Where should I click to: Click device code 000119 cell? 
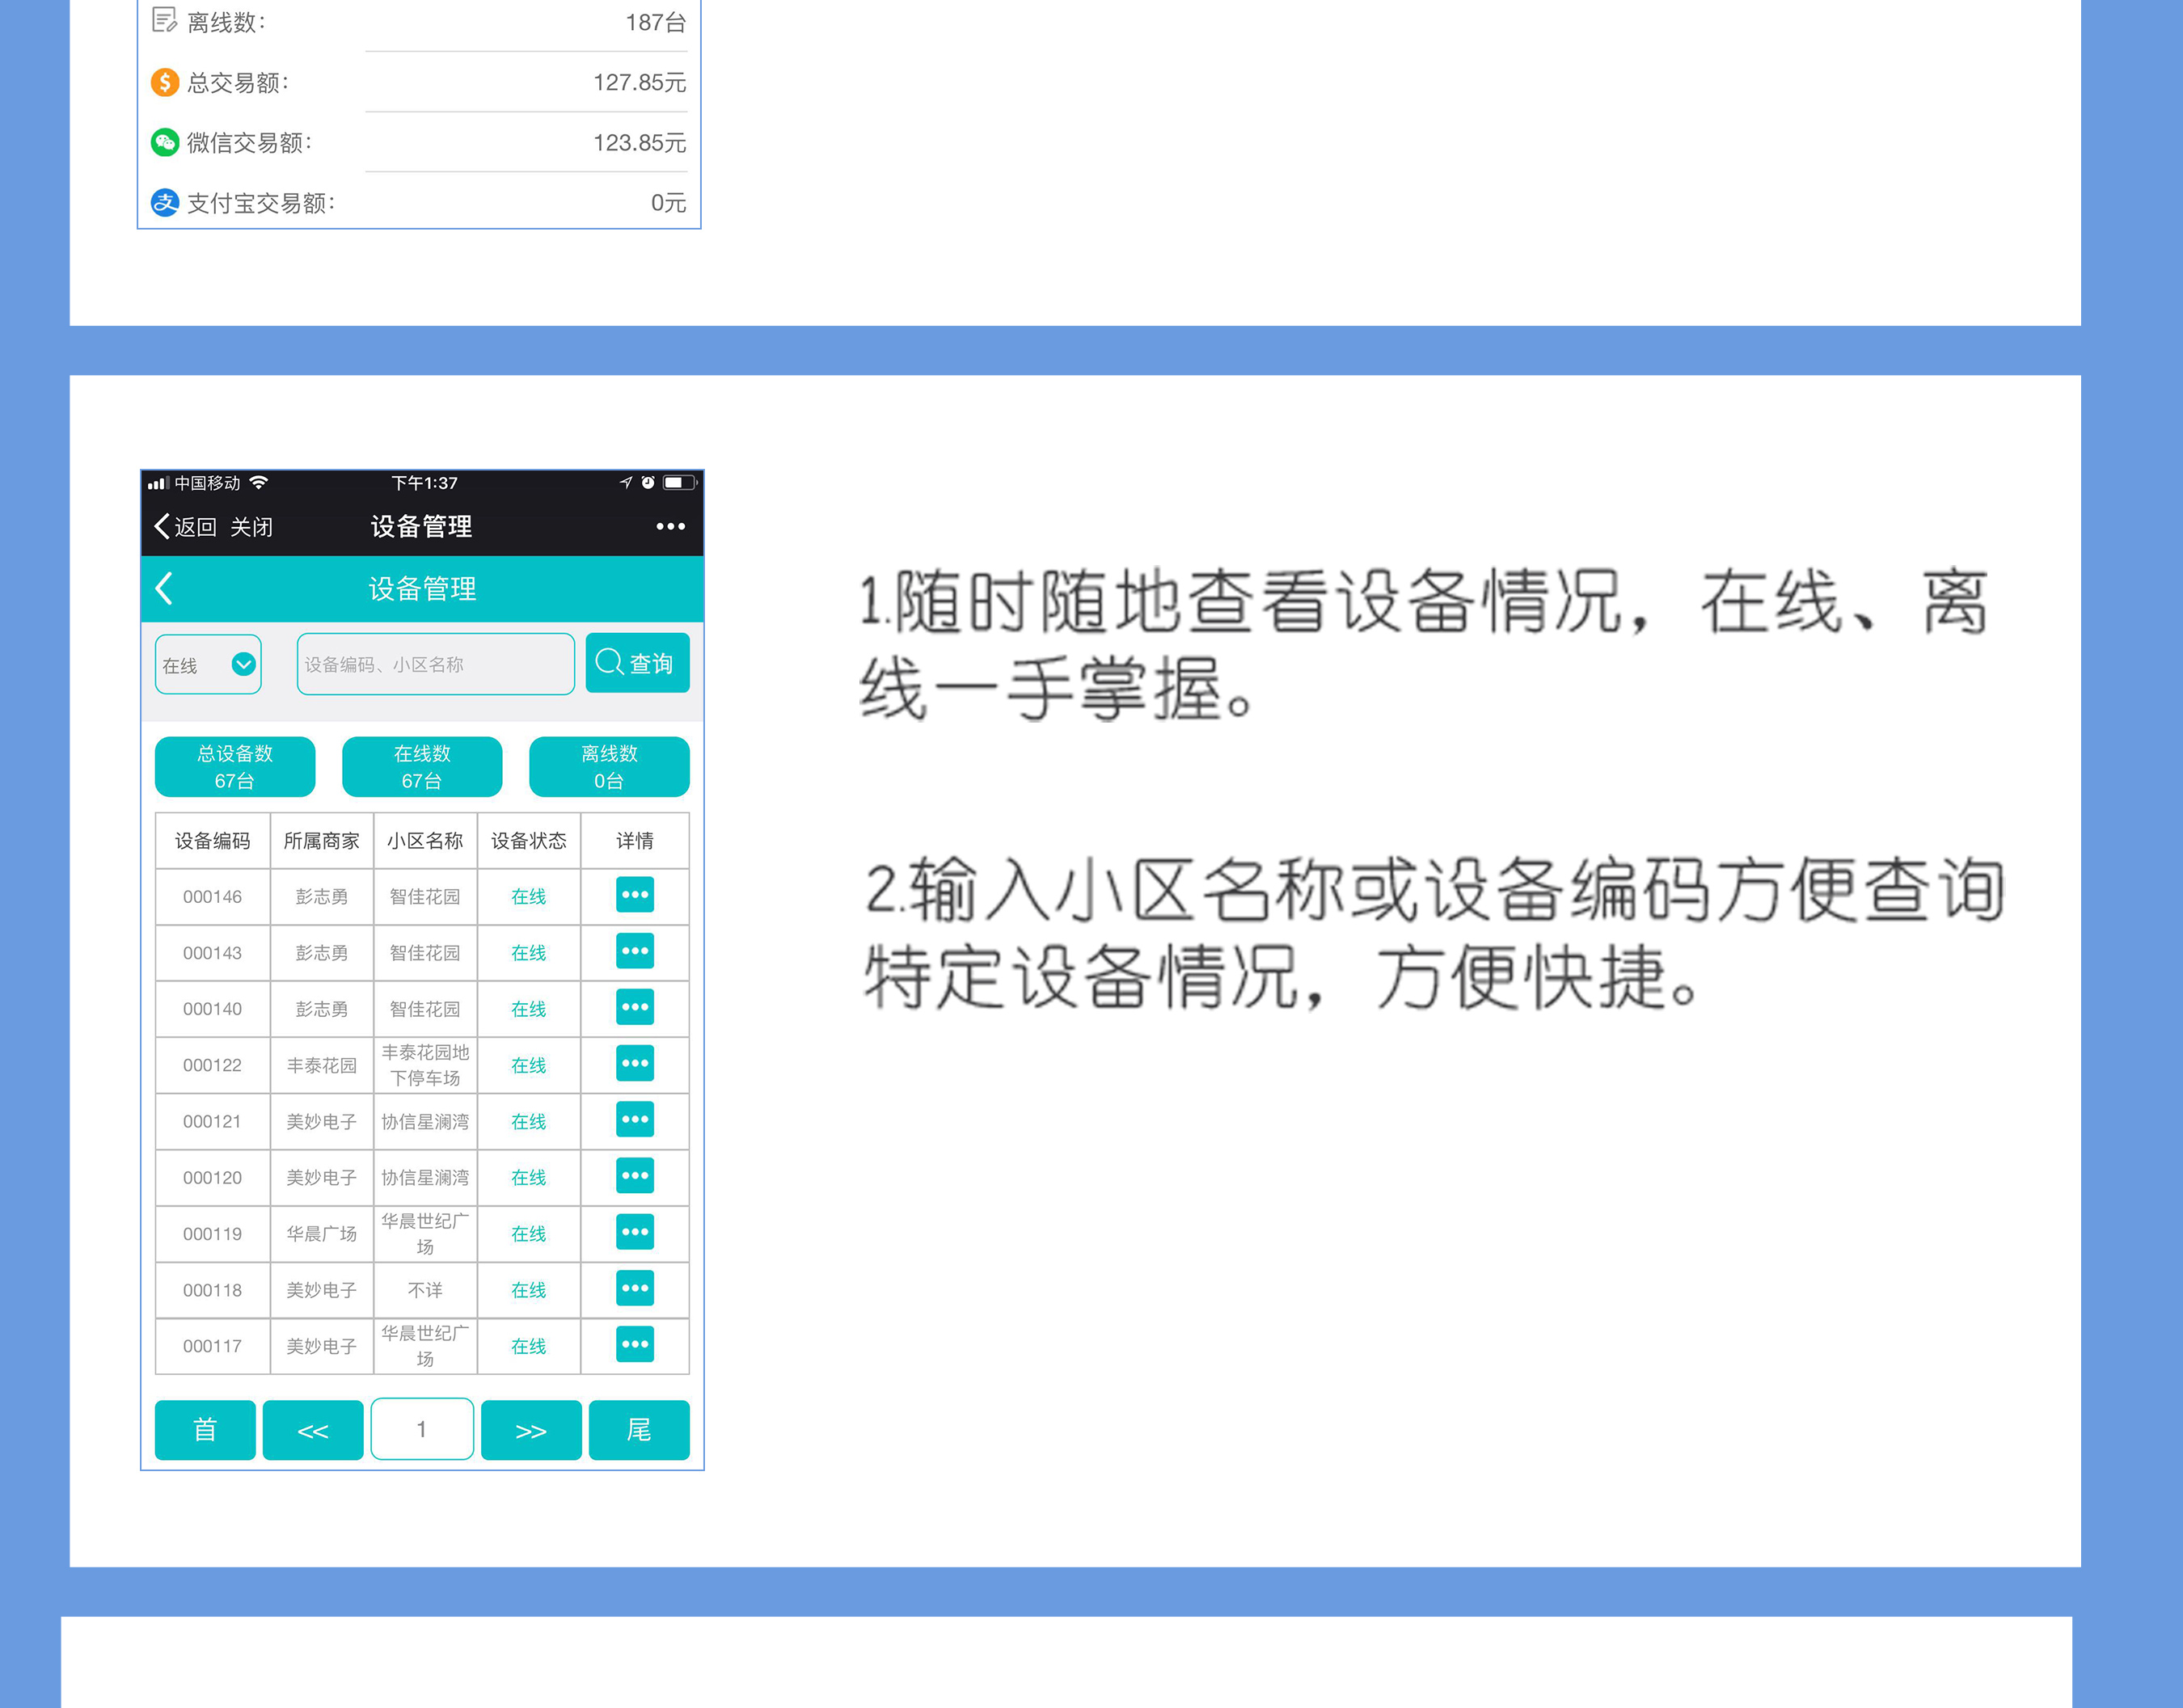[213, 1233]
